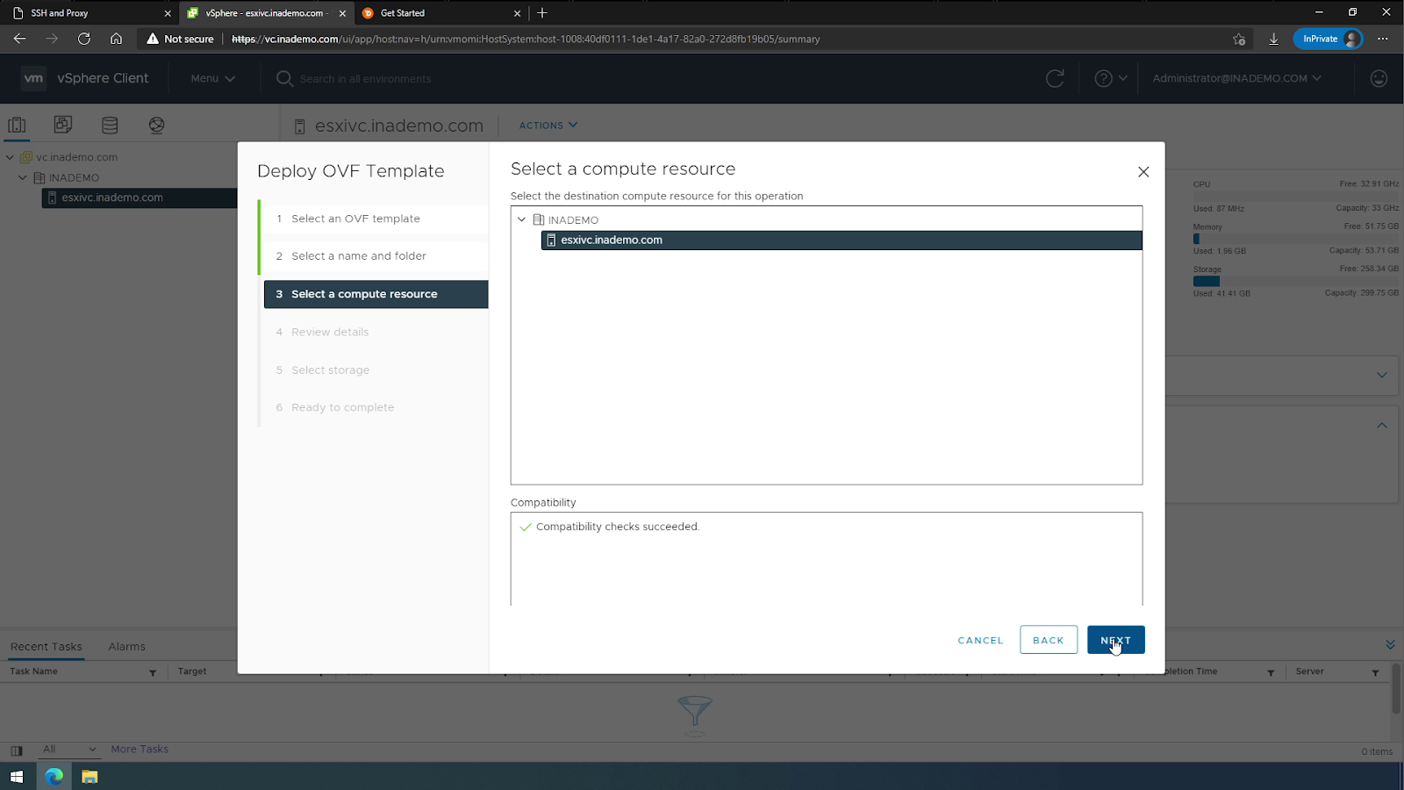Click the browser address bar URL
Screen dimensions: 1404x790
tap(526, 39)
